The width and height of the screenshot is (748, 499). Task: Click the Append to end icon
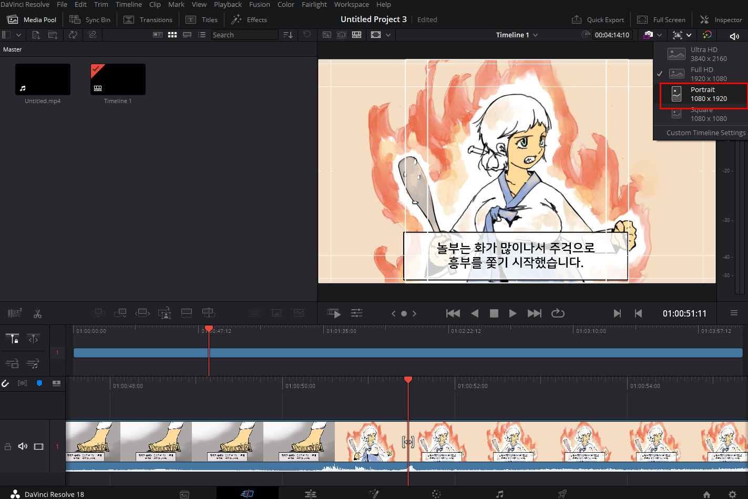(x=120, y=313)
